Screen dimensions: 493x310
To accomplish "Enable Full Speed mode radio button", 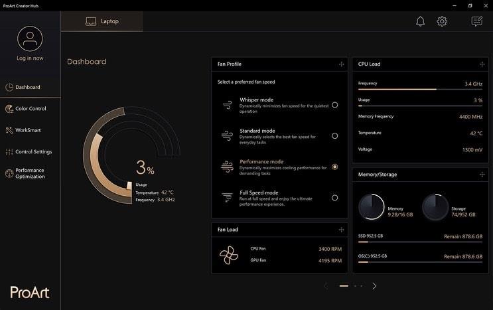I will point(334,198).
